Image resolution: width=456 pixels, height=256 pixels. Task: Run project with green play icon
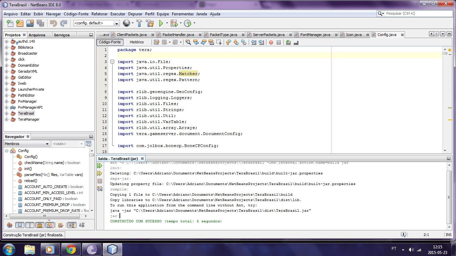pos(161,23)
